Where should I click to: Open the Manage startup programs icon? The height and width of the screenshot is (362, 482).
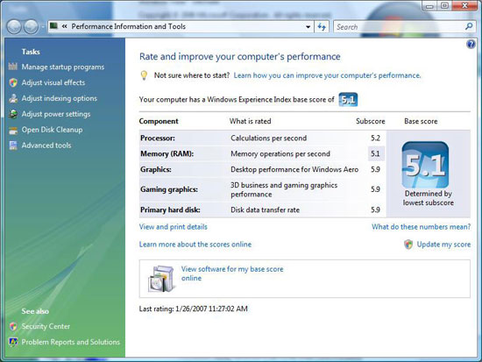pyautogui.click(x=13, y=67)
